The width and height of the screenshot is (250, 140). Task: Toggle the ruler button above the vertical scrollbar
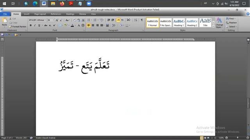pyautogui.click(x=248, y=40)
